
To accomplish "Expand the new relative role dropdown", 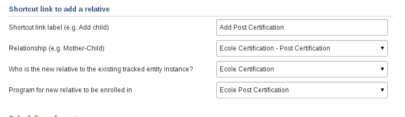I will (x=302, y=69).
